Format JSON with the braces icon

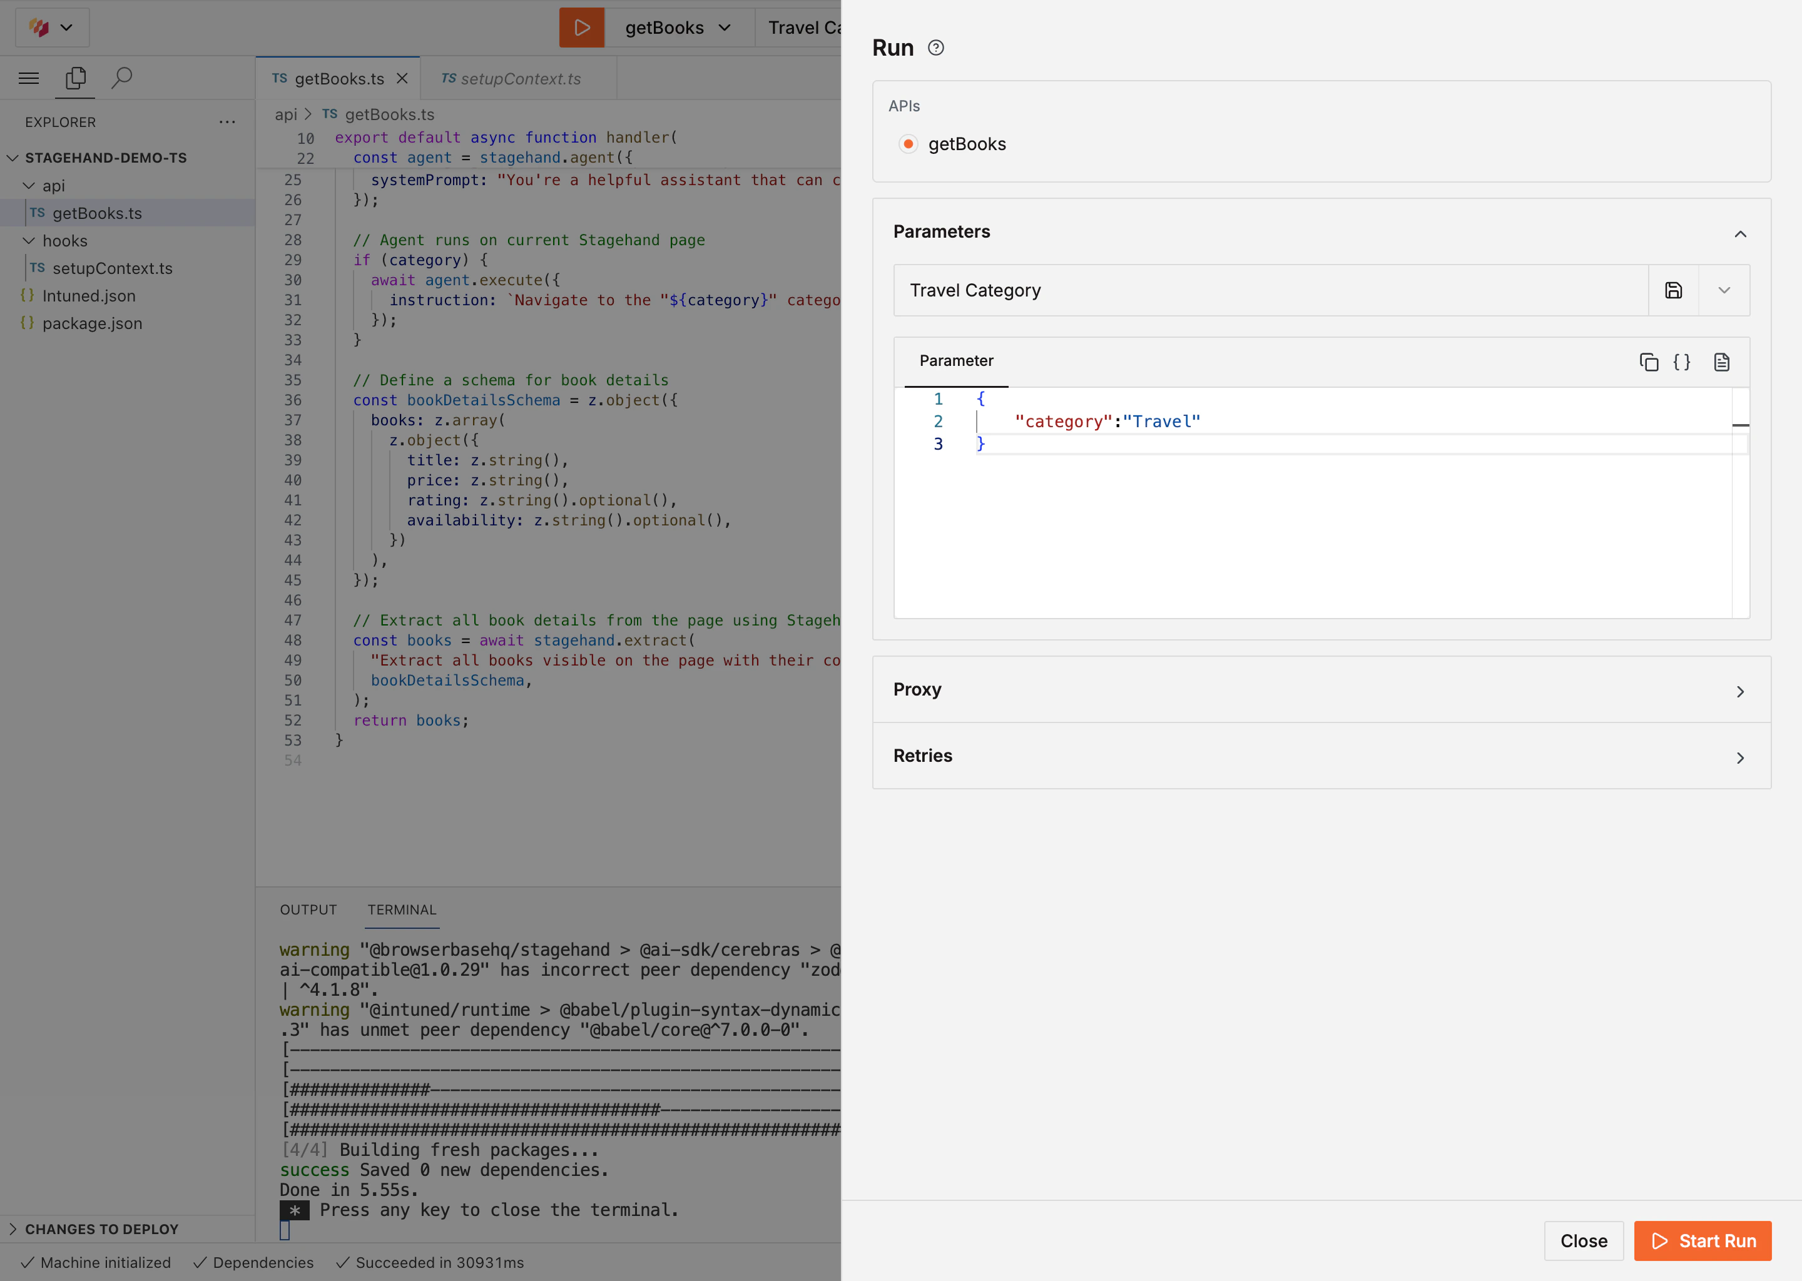1682,362
